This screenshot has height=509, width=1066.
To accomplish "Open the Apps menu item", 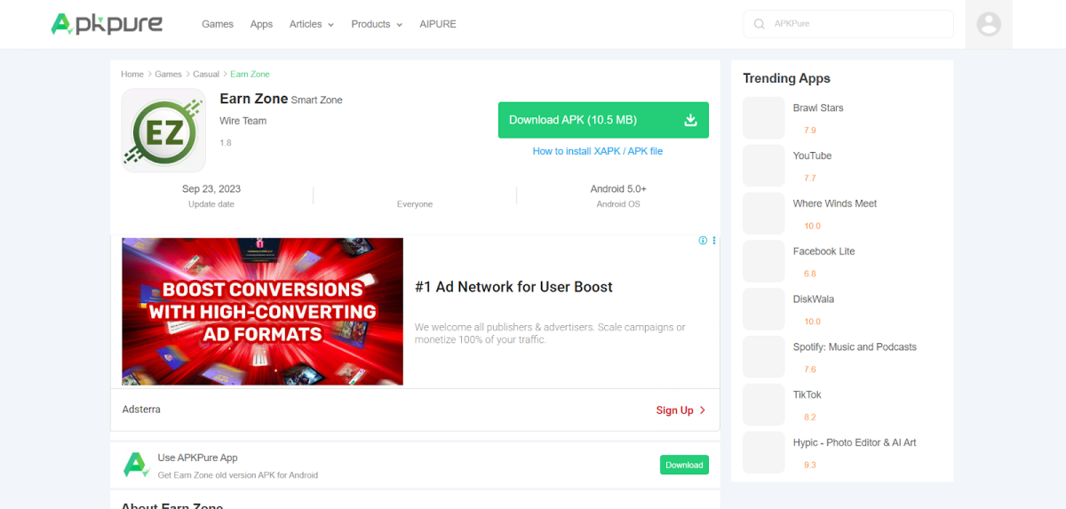I will point(261,24).
